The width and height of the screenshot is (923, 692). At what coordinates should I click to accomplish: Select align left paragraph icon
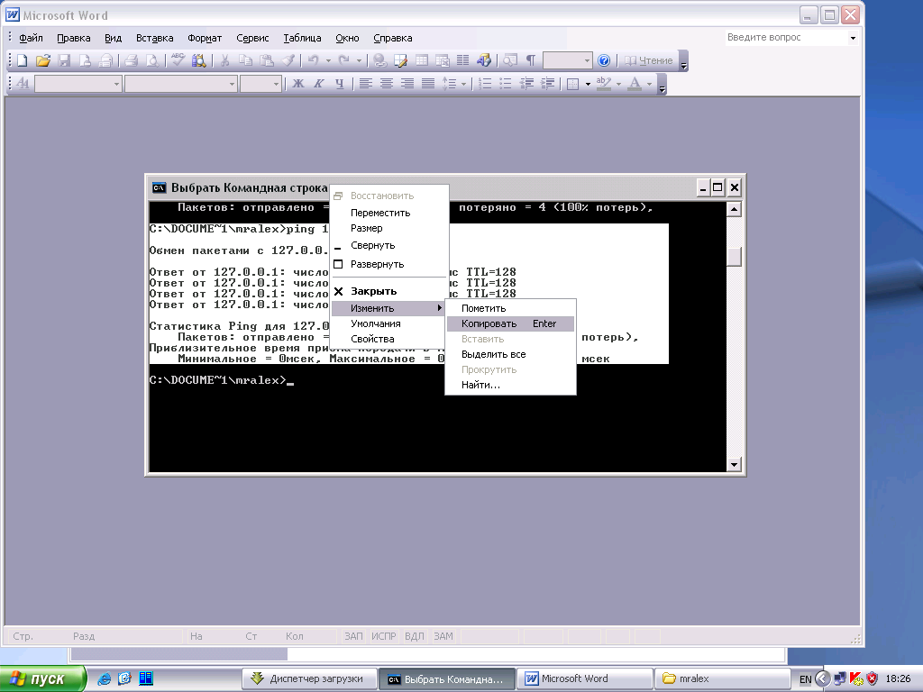pyautogui.click(x=366, y=84)
